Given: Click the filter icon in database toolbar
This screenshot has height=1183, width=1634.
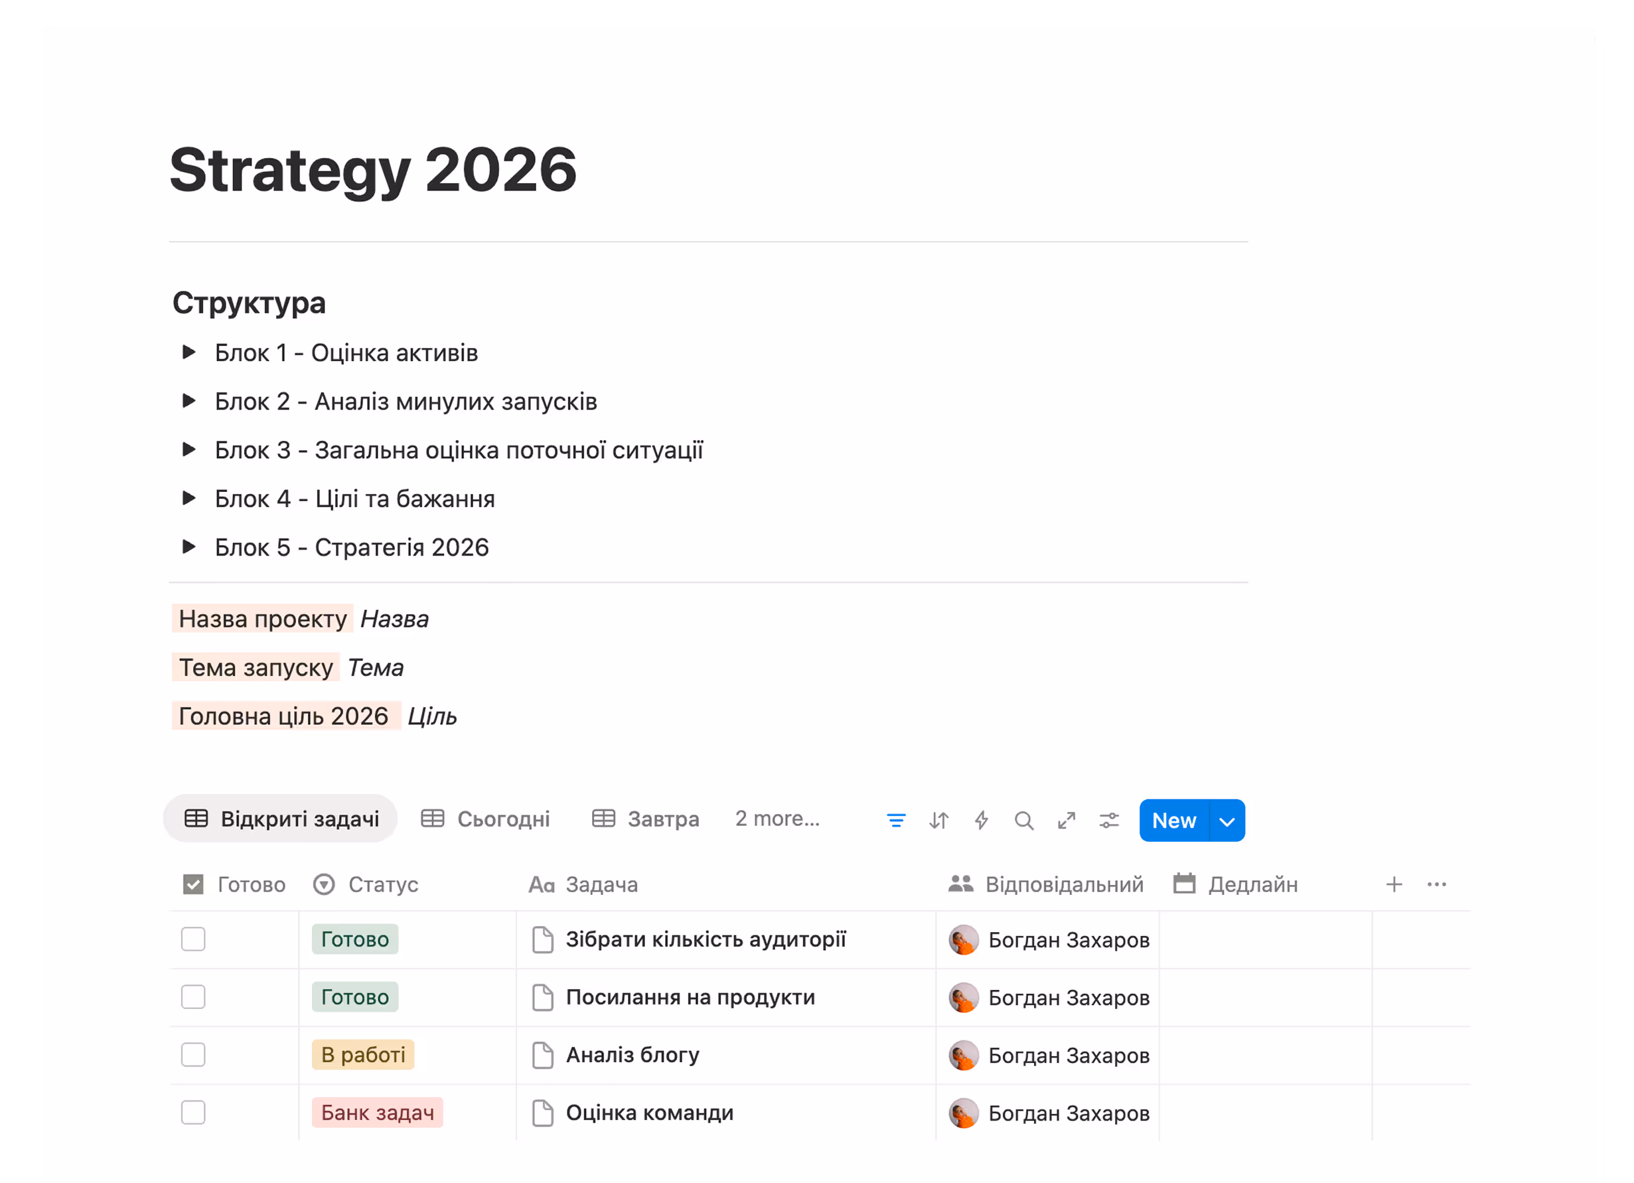Looking at the screenshot, I should (x=895, y=820).
